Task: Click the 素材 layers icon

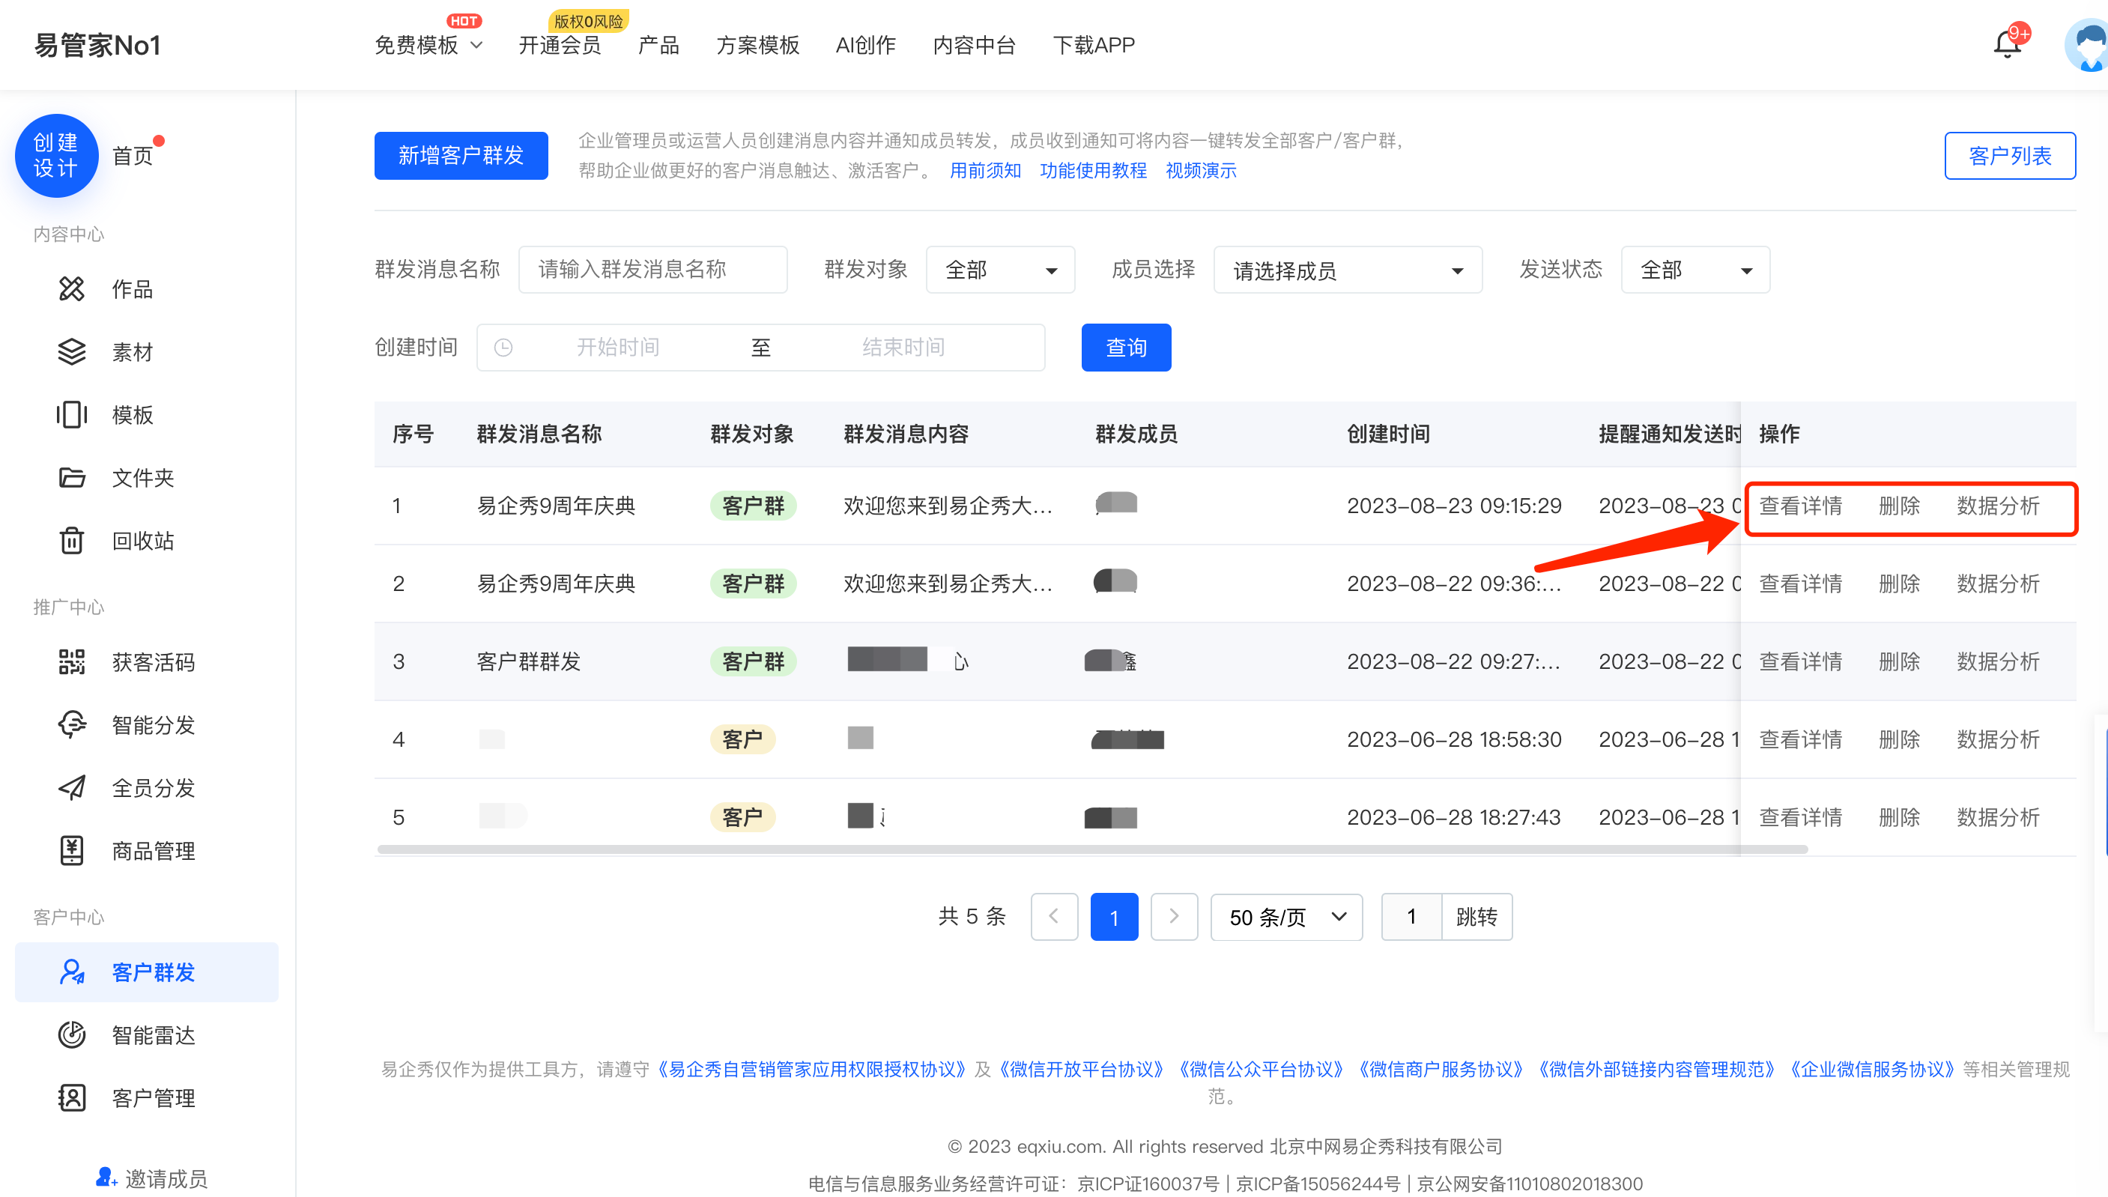Action: pos(71,352)
